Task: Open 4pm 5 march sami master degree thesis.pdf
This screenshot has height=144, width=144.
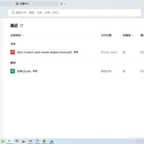Action: pos(44,52)
